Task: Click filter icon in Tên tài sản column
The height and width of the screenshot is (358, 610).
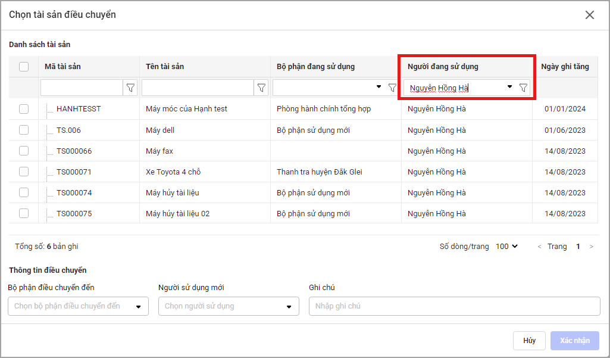Action: (261, 88)
